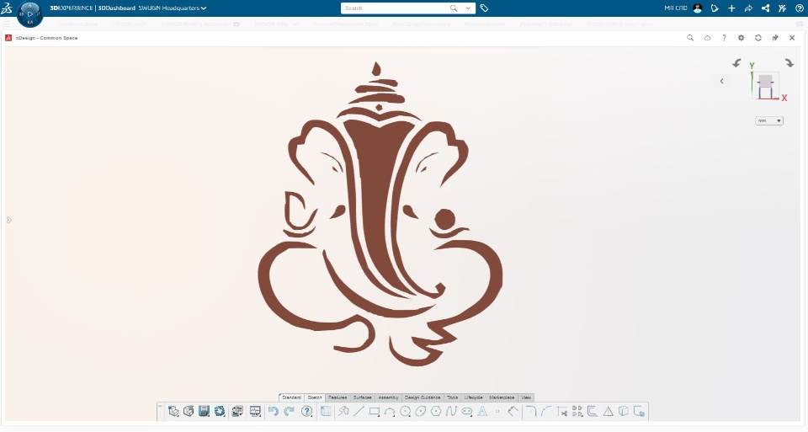Rotate view right with curved arrow
The width and height of the screenshot is (808, 432).
coord(789,63)
